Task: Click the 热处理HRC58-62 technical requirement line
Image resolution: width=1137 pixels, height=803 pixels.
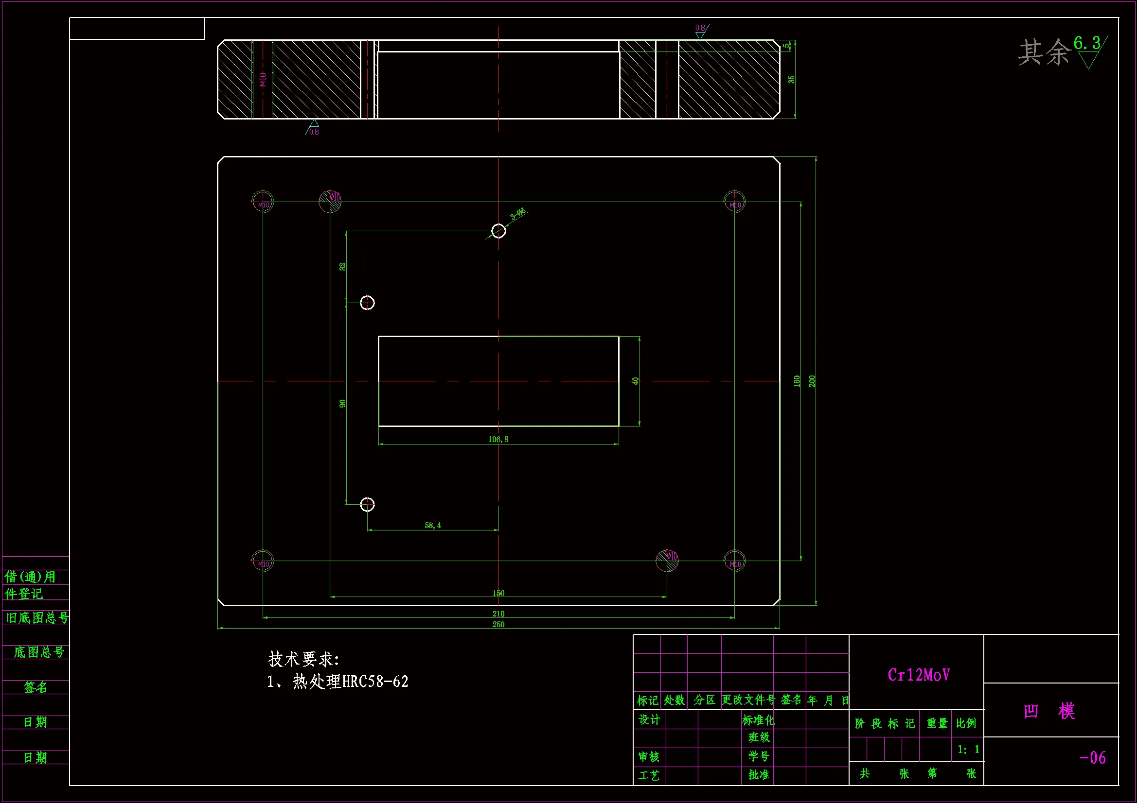Action: (338, 682)
